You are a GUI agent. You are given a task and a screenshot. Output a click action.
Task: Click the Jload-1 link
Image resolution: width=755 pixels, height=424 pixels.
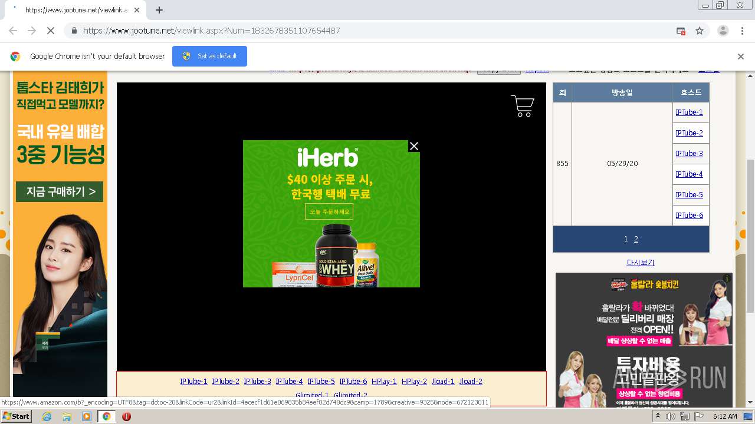coord(443,382)
